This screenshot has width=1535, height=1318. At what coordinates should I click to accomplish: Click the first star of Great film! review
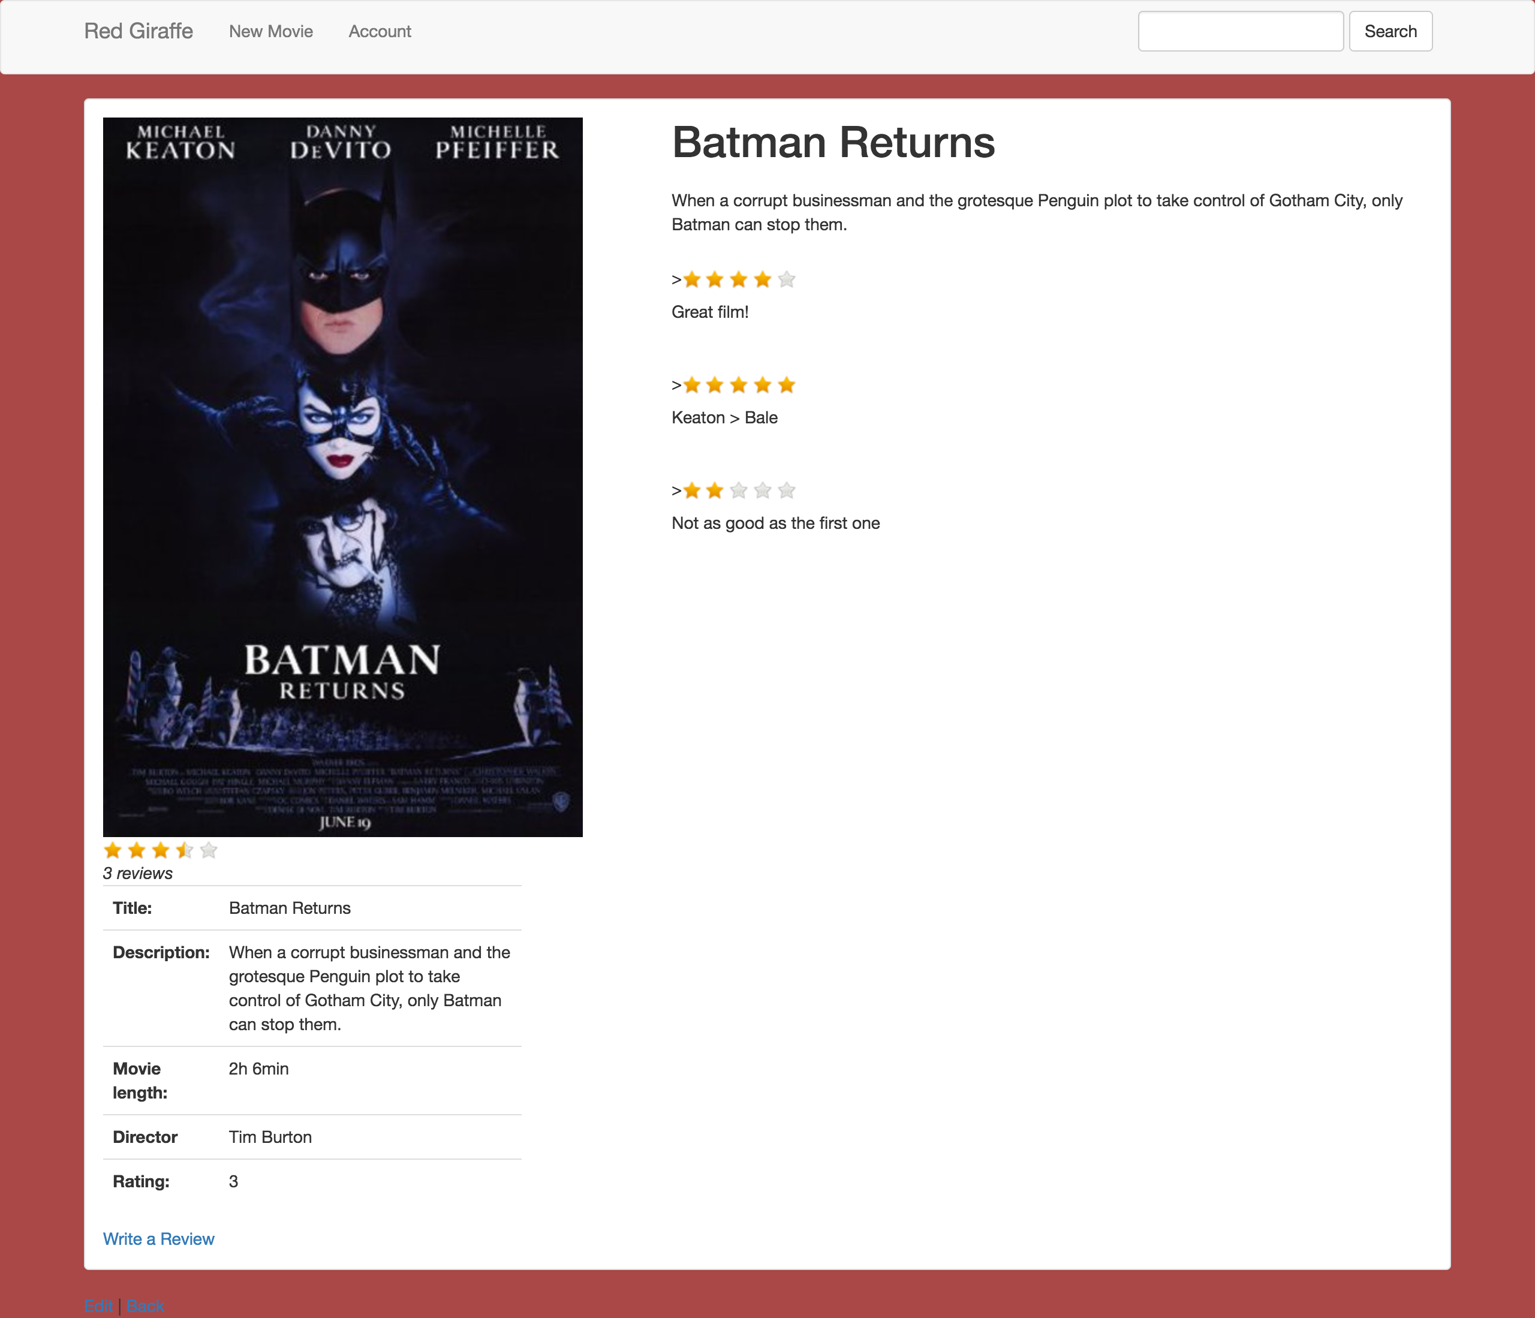(x=691, y=279)
